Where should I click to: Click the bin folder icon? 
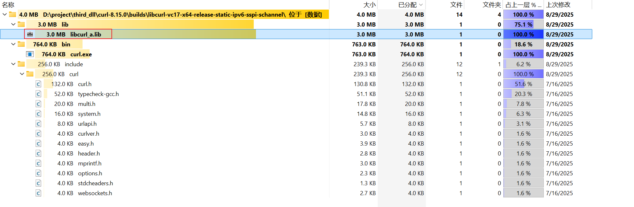coord(21,44)
